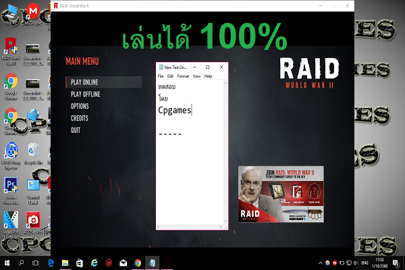Click Notepad horizontal scrollbar right arrow
Viewport: 405px width, 270px height.
(221, 227)
